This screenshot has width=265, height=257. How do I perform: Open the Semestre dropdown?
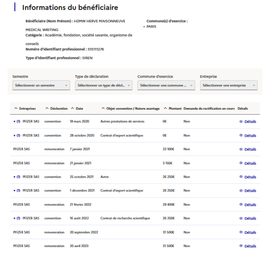pyautogui.click(x=41, y=85)
